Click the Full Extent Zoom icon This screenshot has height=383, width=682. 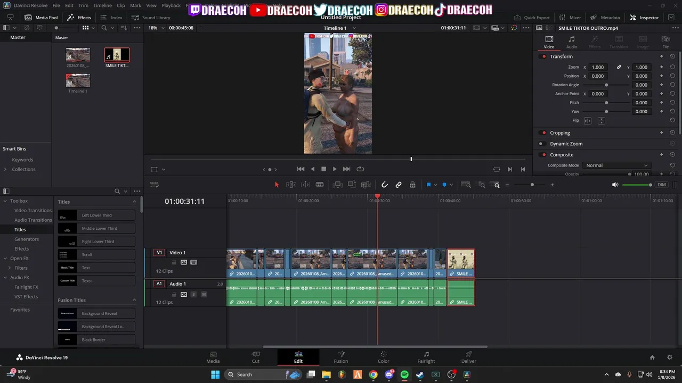point(466,185)
